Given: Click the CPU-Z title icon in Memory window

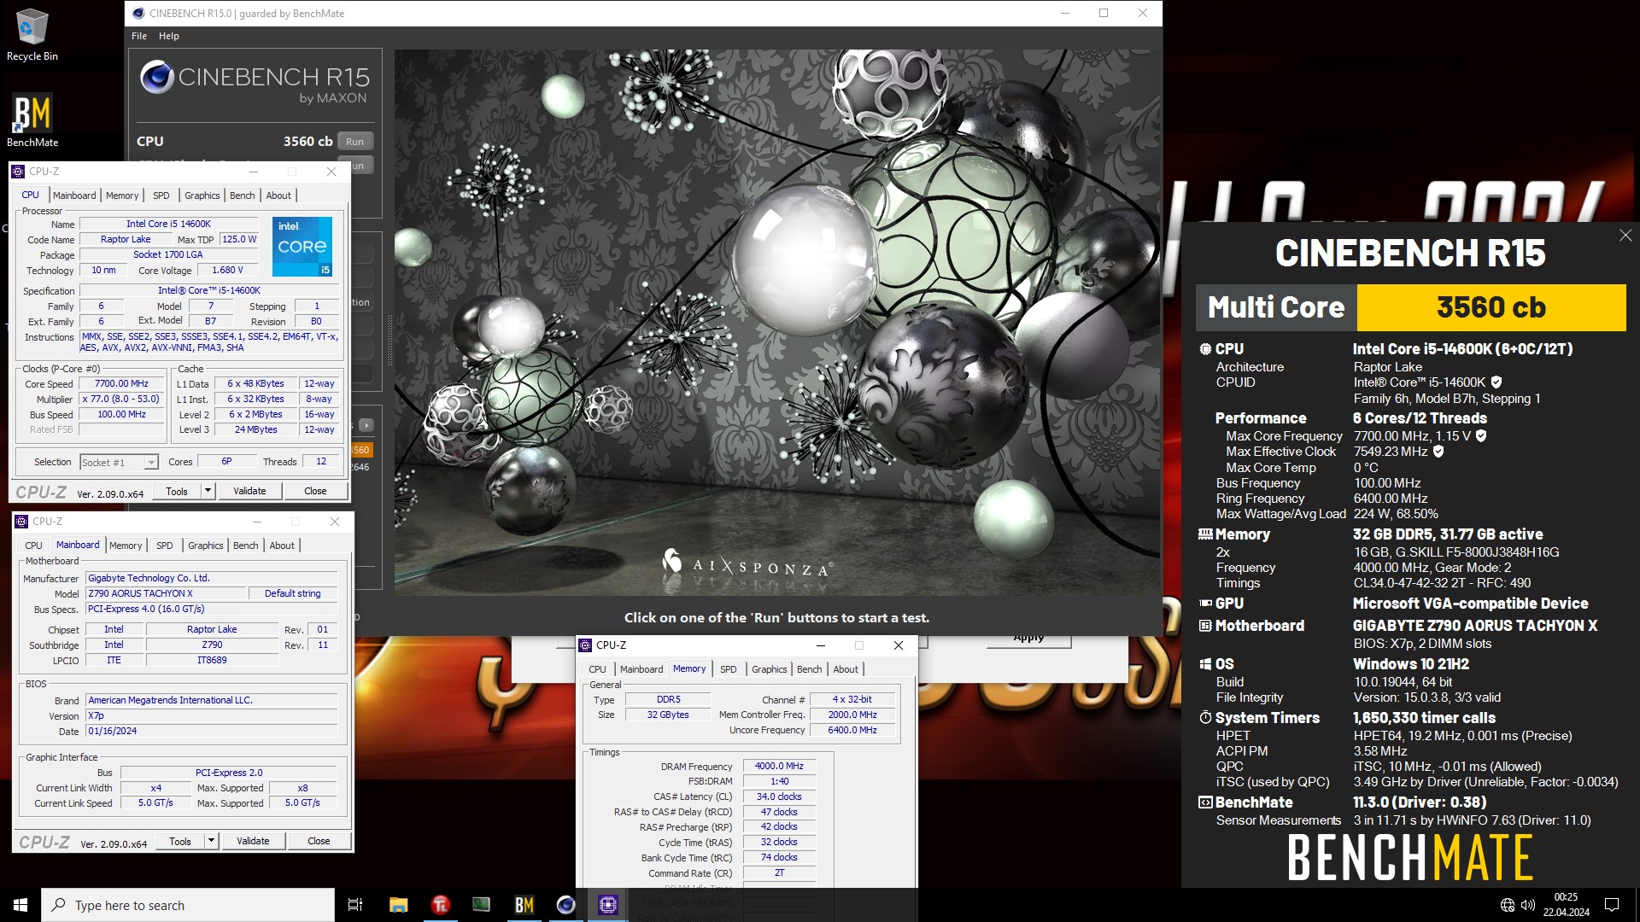Looking at the screenshot, I should tap(585, 645).
